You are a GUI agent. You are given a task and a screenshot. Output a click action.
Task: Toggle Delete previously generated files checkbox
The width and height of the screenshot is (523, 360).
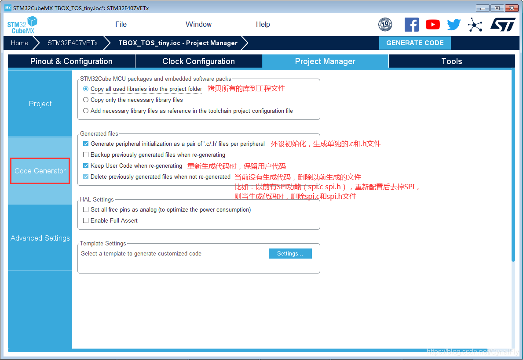tap(86, 177)
